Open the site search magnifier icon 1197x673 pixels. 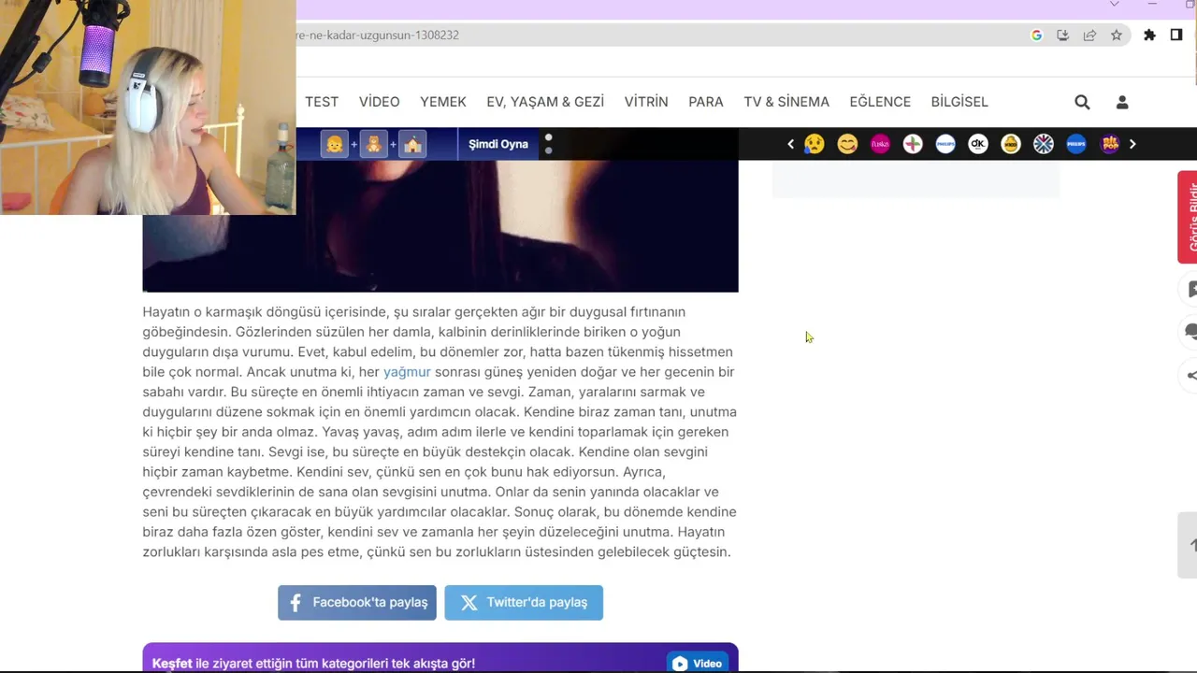[1082, 102]
